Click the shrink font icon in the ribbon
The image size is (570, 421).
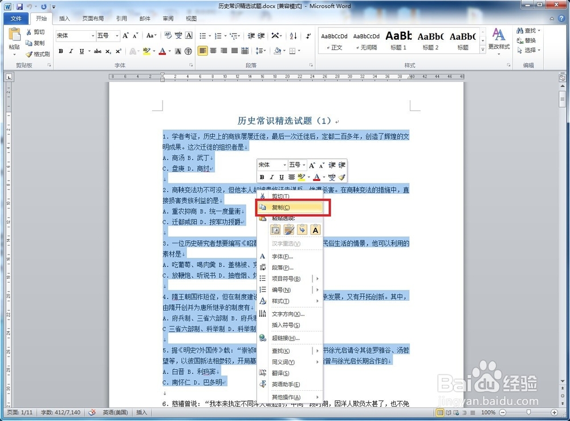136,35
